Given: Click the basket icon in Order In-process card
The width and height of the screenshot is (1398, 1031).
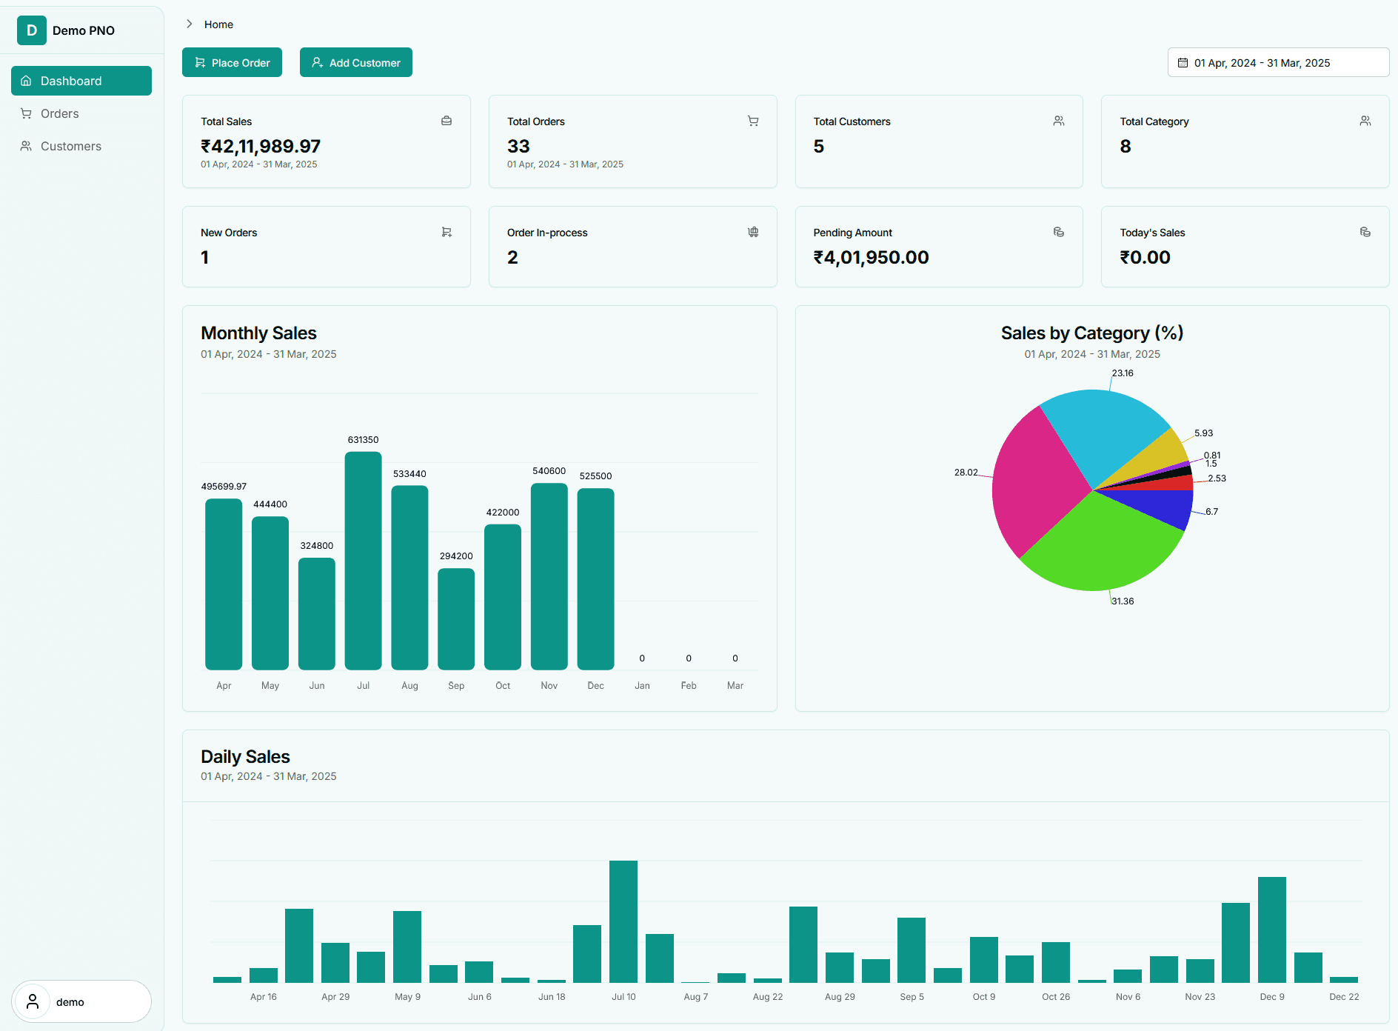Looking at the screenshot, I should coord(753,232).
